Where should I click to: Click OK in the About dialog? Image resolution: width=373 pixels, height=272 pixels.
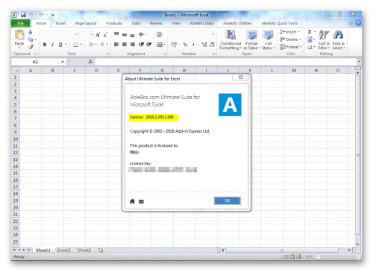point(228,200)
